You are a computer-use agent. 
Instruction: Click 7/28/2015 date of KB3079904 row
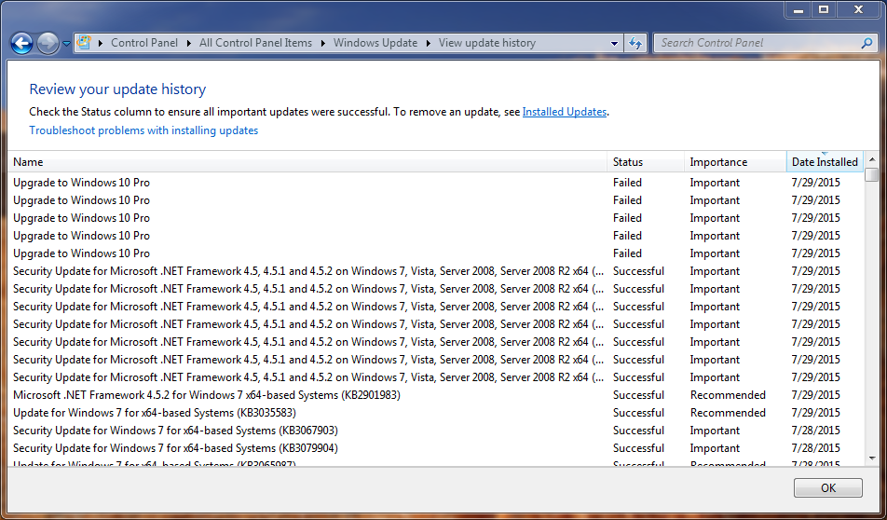click(816, 448)
